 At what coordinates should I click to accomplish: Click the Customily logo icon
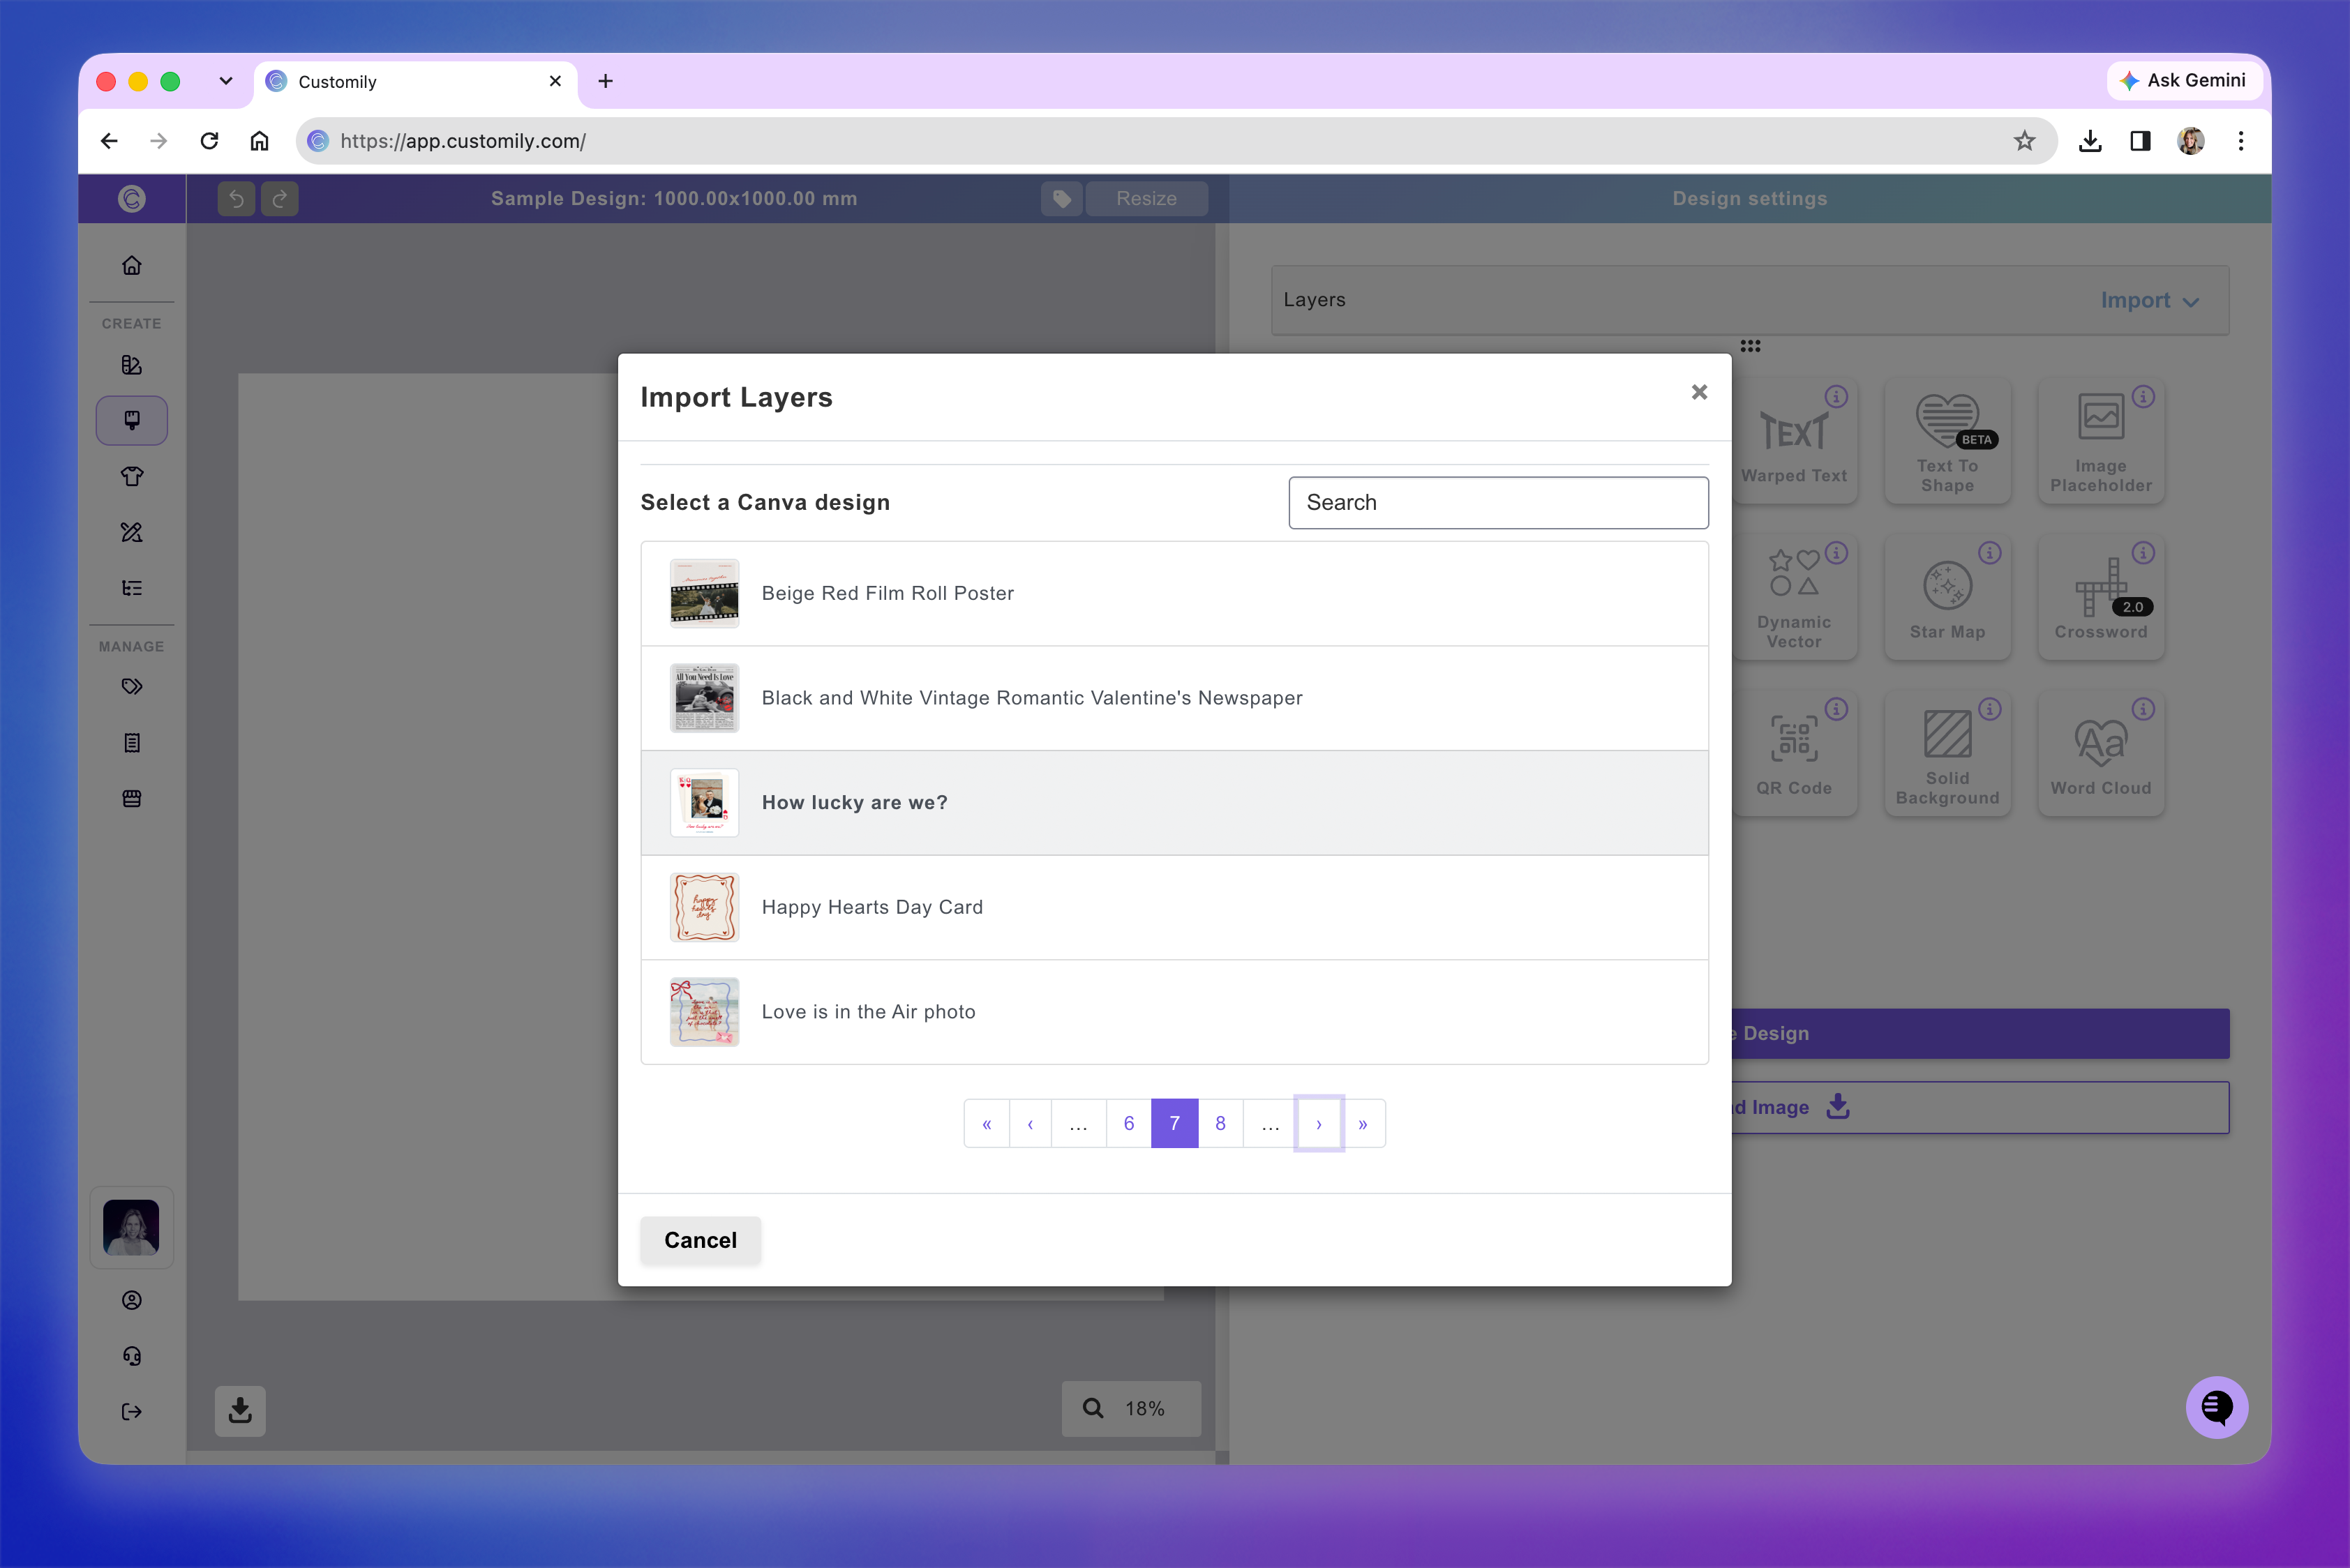pyautogui.click(x=132, y=199)
